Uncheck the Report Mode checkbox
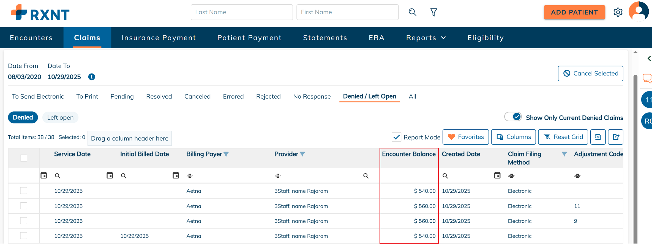The image size is (652, 246). [396, 137]
